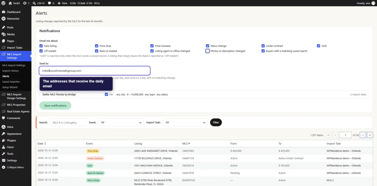Screen dimensions: 377x186
Task: Open the ana user avatar
Action: click(x=373, y=3)
